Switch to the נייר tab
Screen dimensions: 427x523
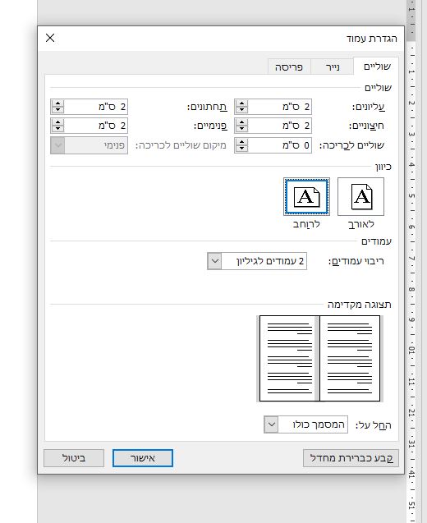point(332,67)
